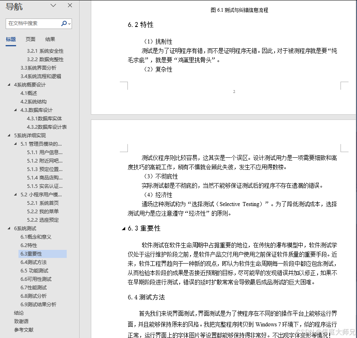
Task: Select 5系统详细实现 in navigation
Action: (30, 135)
